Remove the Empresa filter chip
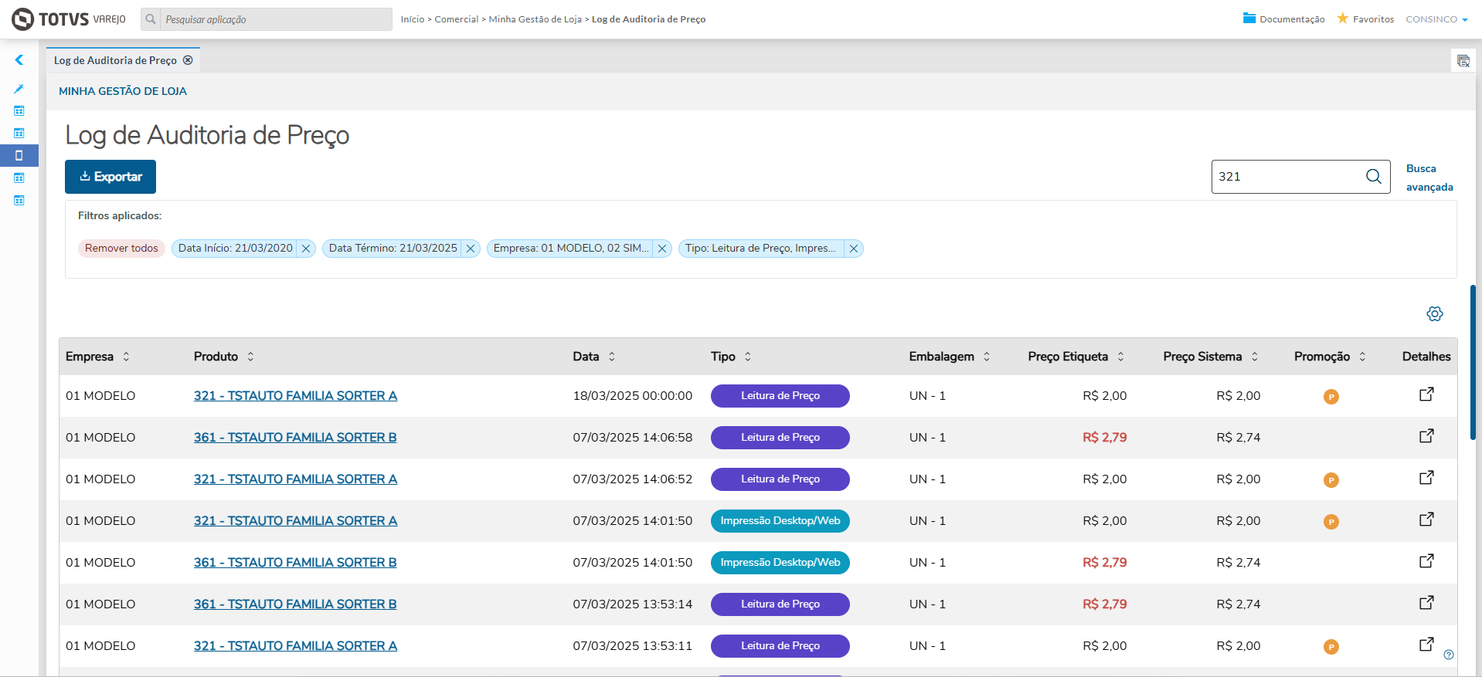Screen dimensions: 1482x677 tap(662, 249)
